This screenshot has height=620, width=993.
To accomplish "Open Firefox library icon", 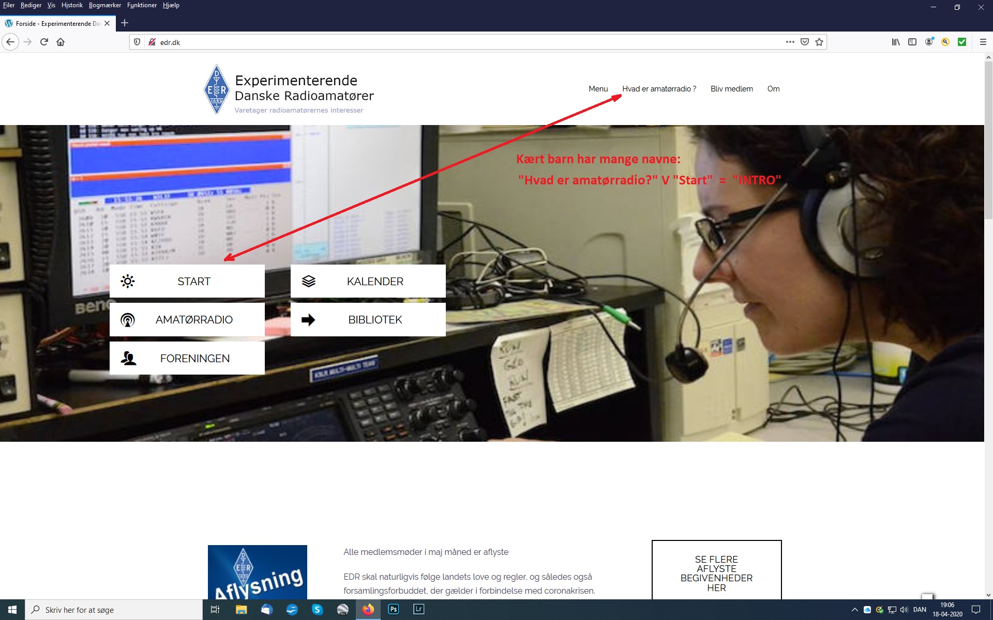I will point(896,42).
